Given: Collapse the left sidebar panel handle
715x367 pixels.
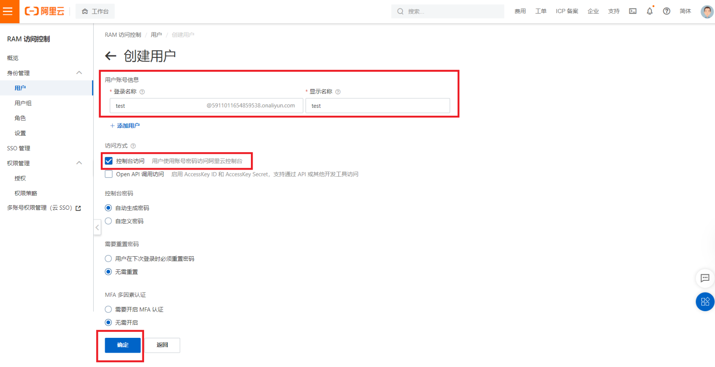Looking at the screenshot, I should 97,227.
